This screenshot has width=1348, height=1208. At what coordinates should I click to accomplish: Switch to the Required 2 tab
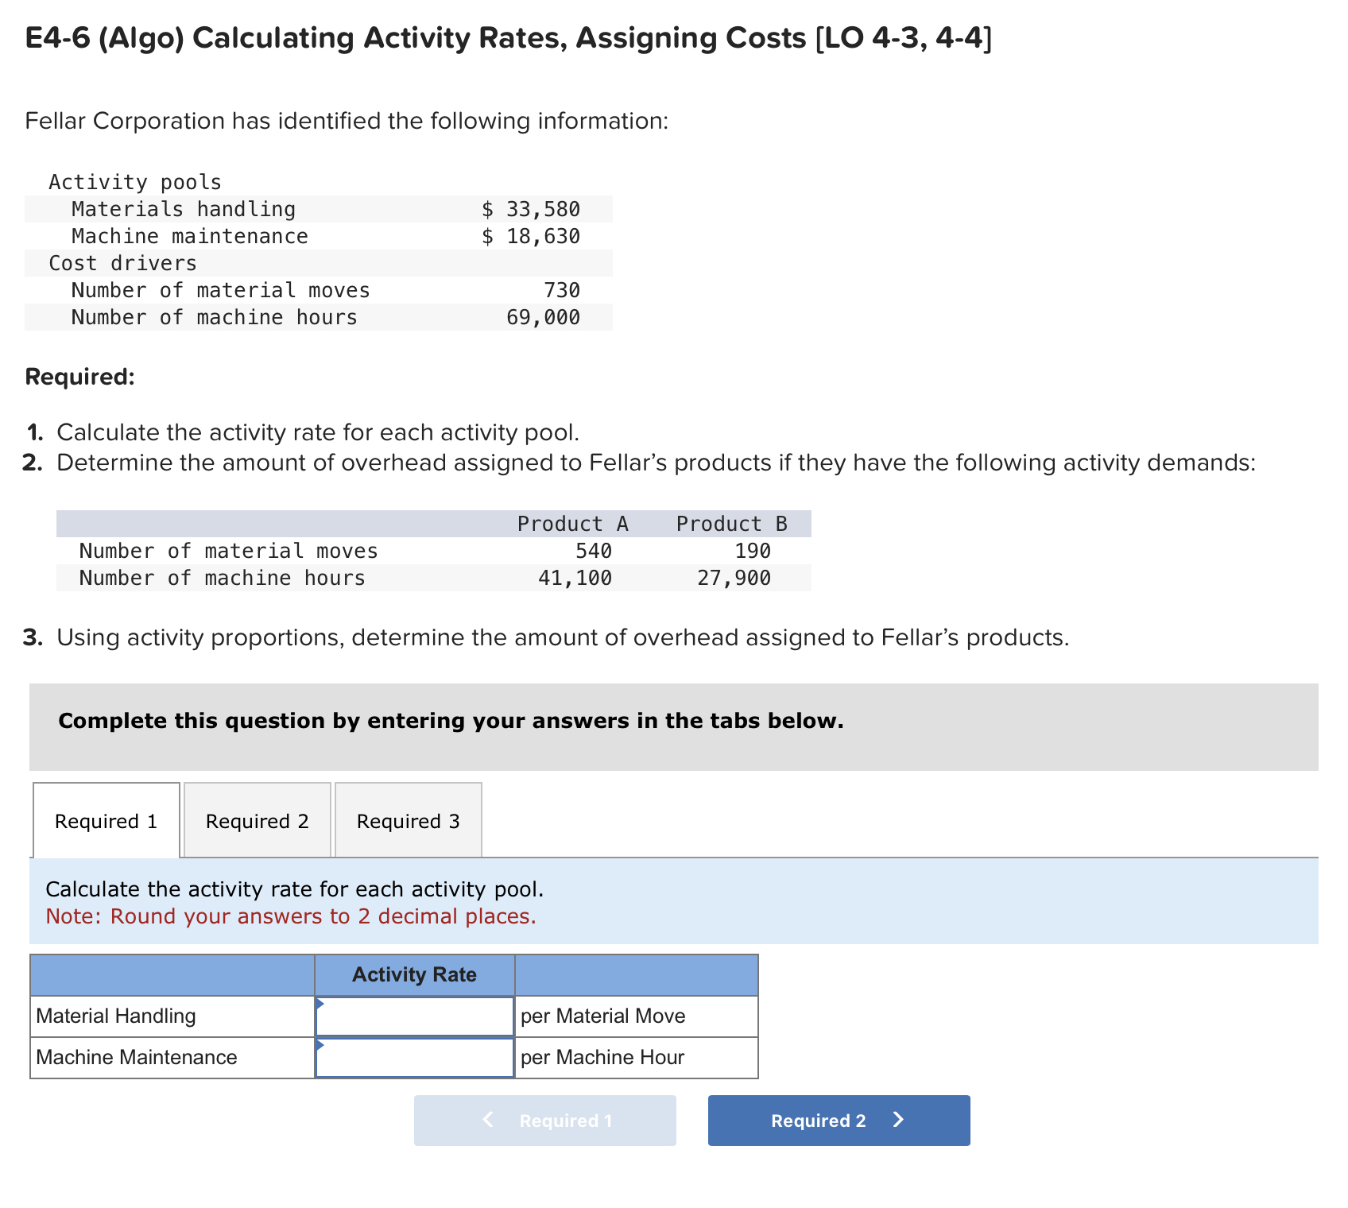tap(257, 820)
